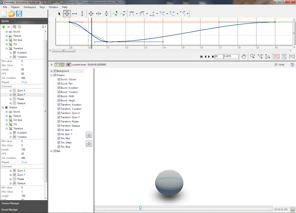296x213 pixels.
Task: Uncheck the Background layer checkbox
Action: coord(55,71)
